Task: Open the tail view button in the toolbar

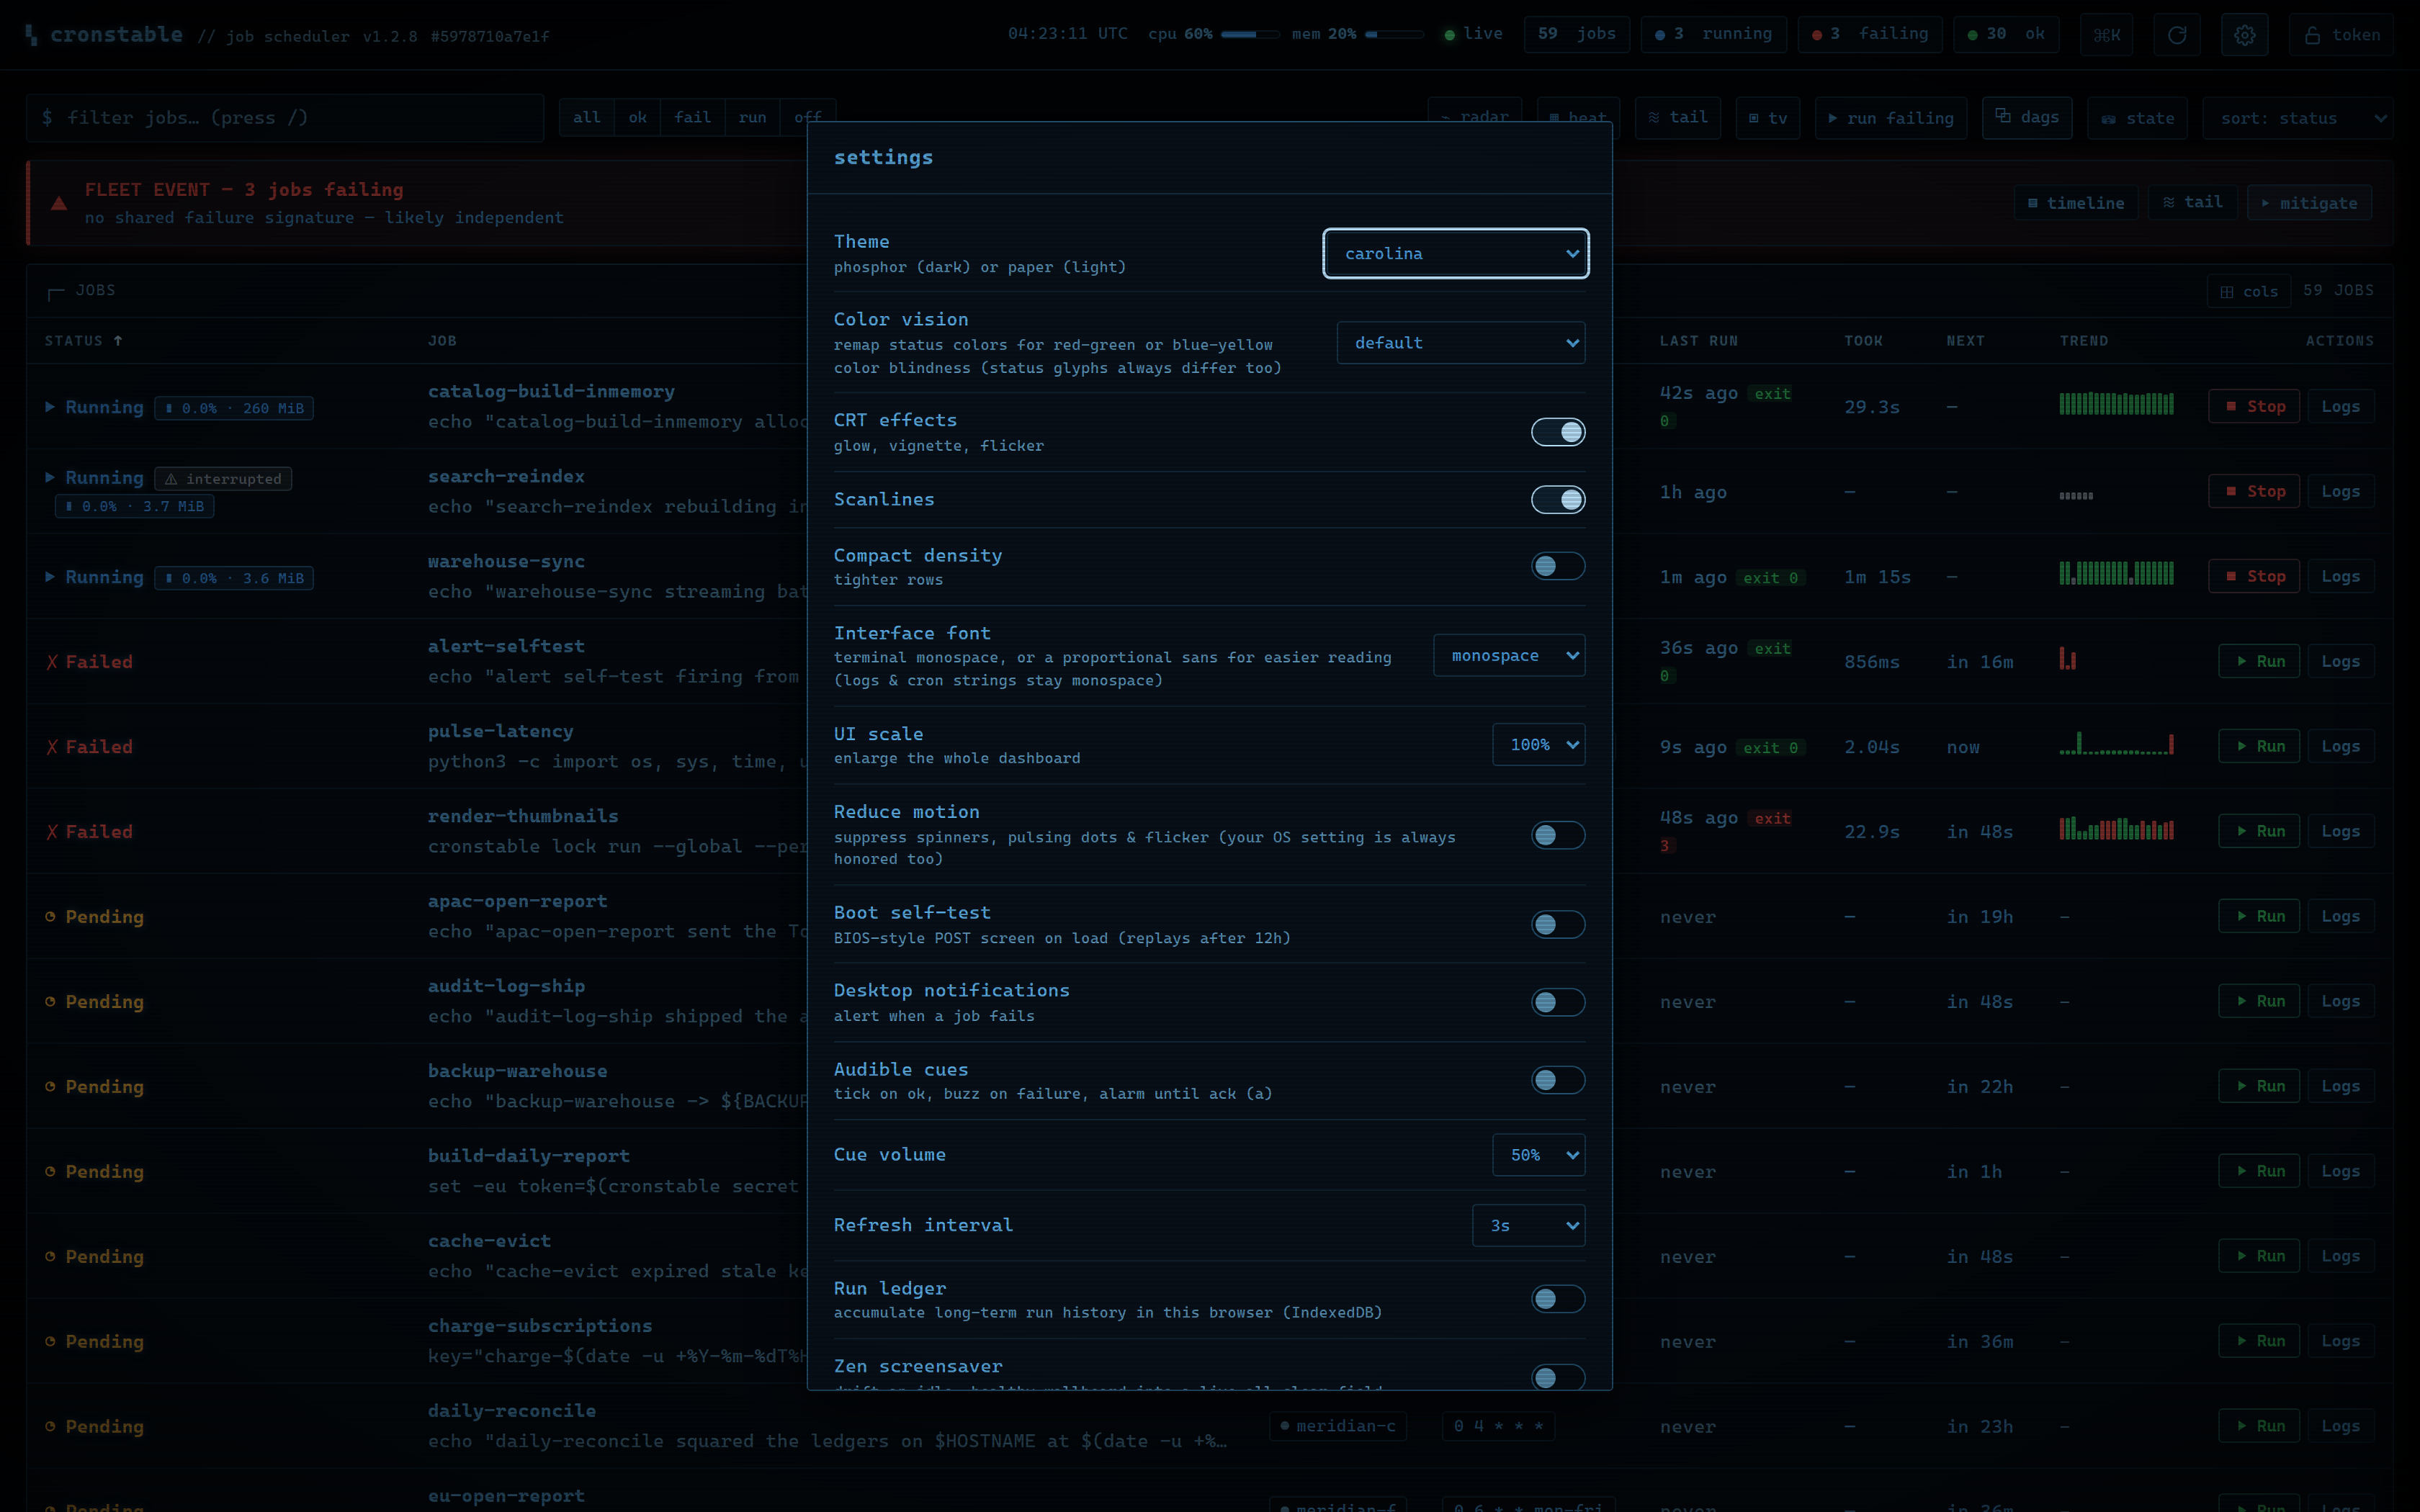Action: click(1678, 118)
